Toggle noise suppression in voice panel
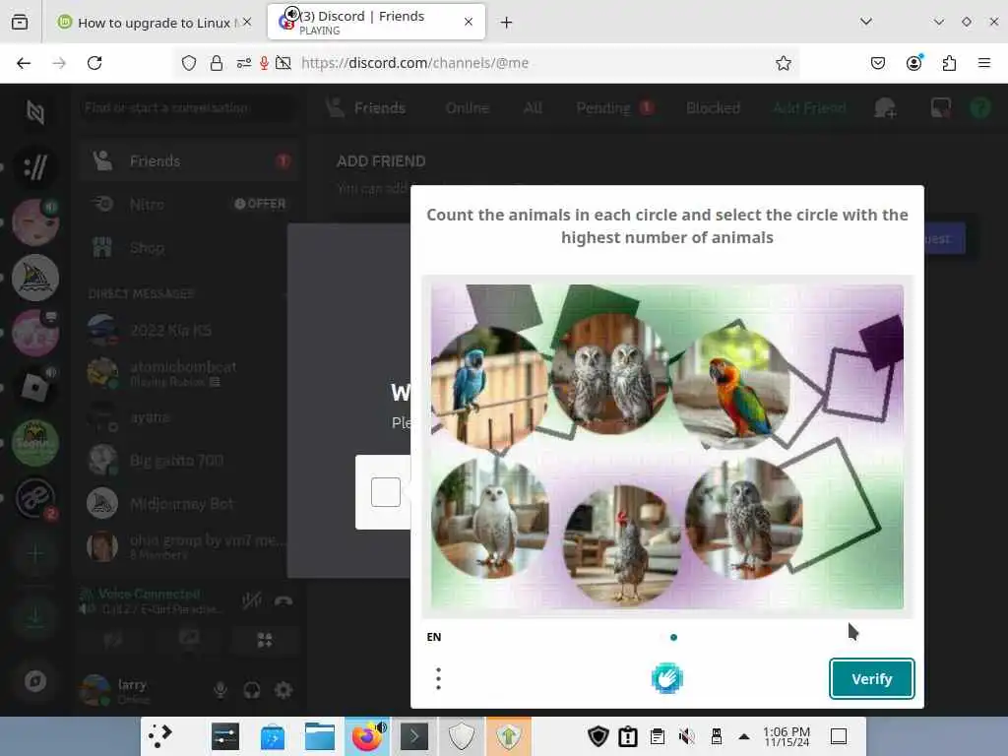 tap(251, 601)
